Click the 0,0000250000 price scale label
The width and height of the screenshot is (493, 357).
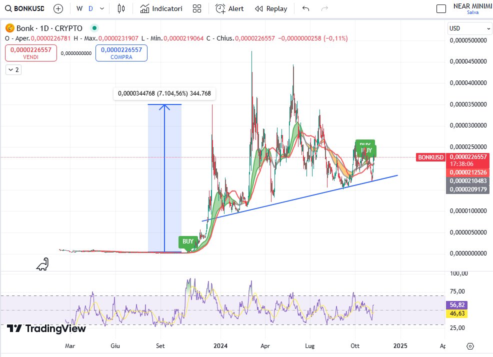click(468, 147)
